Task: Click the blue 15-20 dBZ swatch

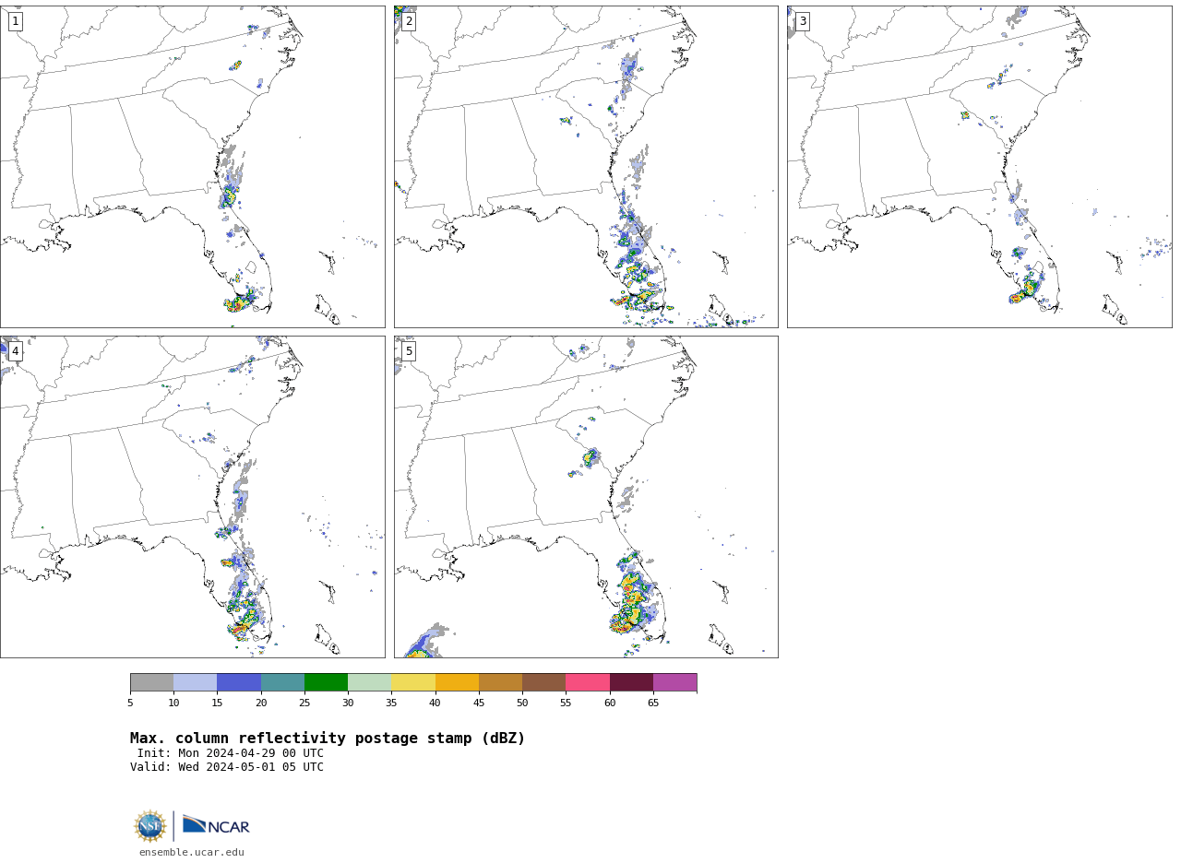Action: pyautogui.click(x=239, y=682)
